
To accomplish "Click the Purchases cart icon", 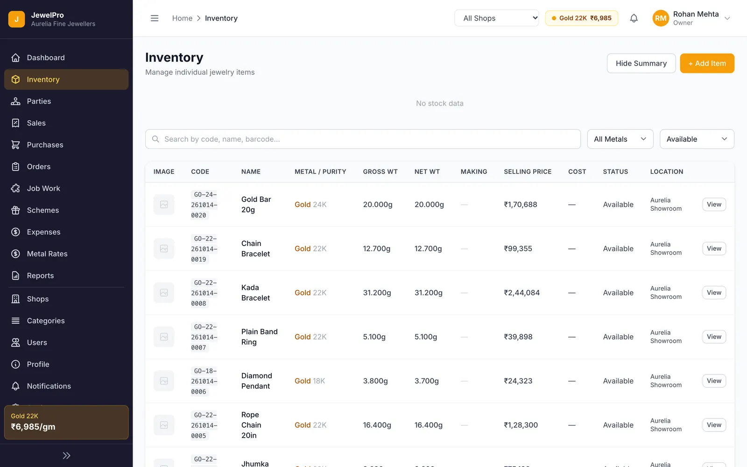I will point(15,145).
